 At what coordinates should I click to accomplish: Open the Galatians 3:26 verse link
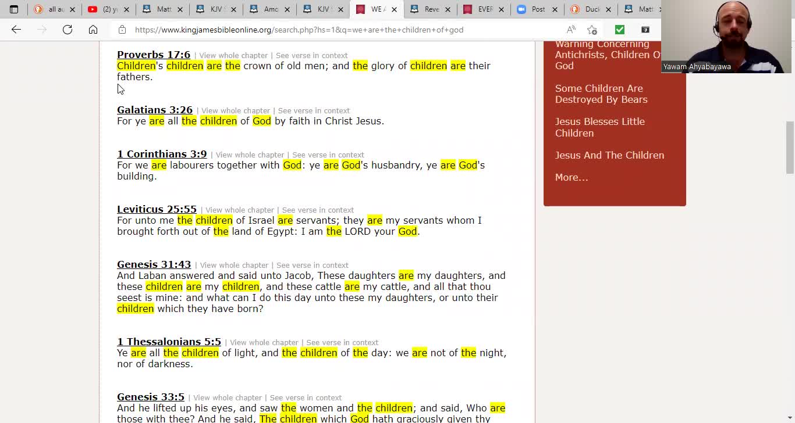[x=155, y=110]
